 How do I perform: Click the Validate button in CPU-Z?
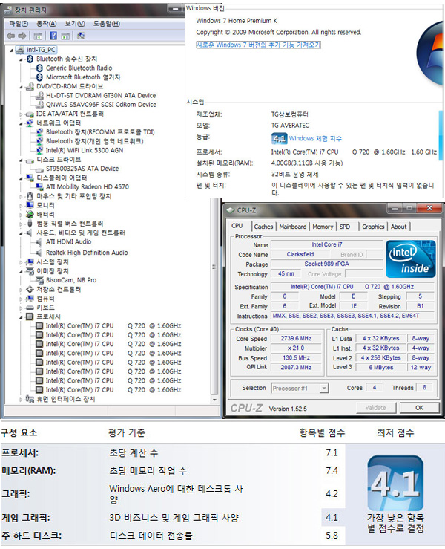(376, 408)
